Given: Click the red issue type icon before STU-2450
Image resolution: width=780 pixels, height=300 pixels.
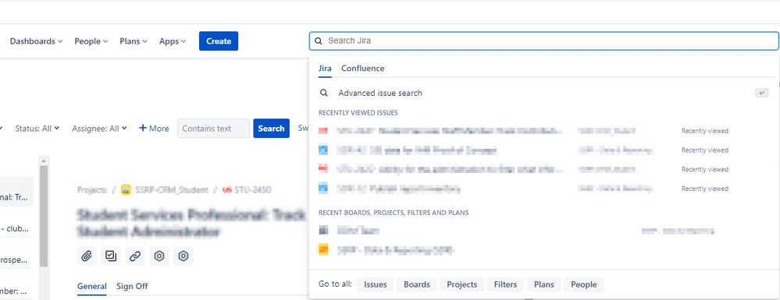Looking at the screenshot, I should 227,189.
